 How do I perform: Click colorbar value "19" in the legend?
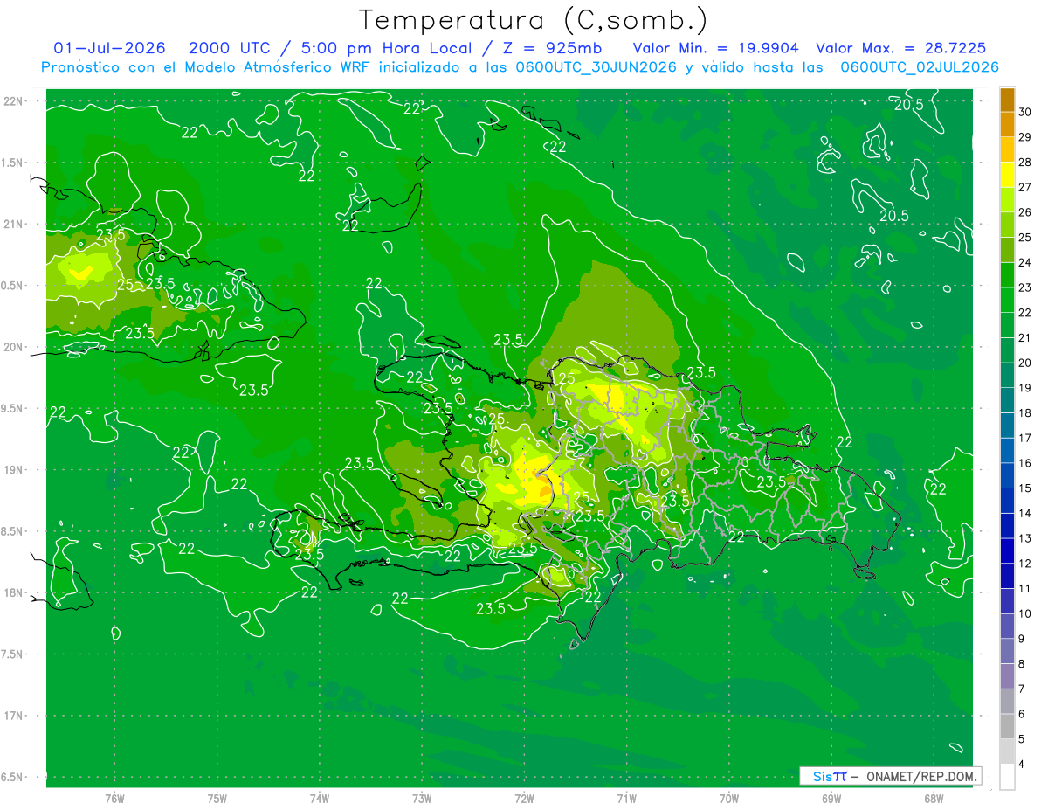[x=1025, y=388]
